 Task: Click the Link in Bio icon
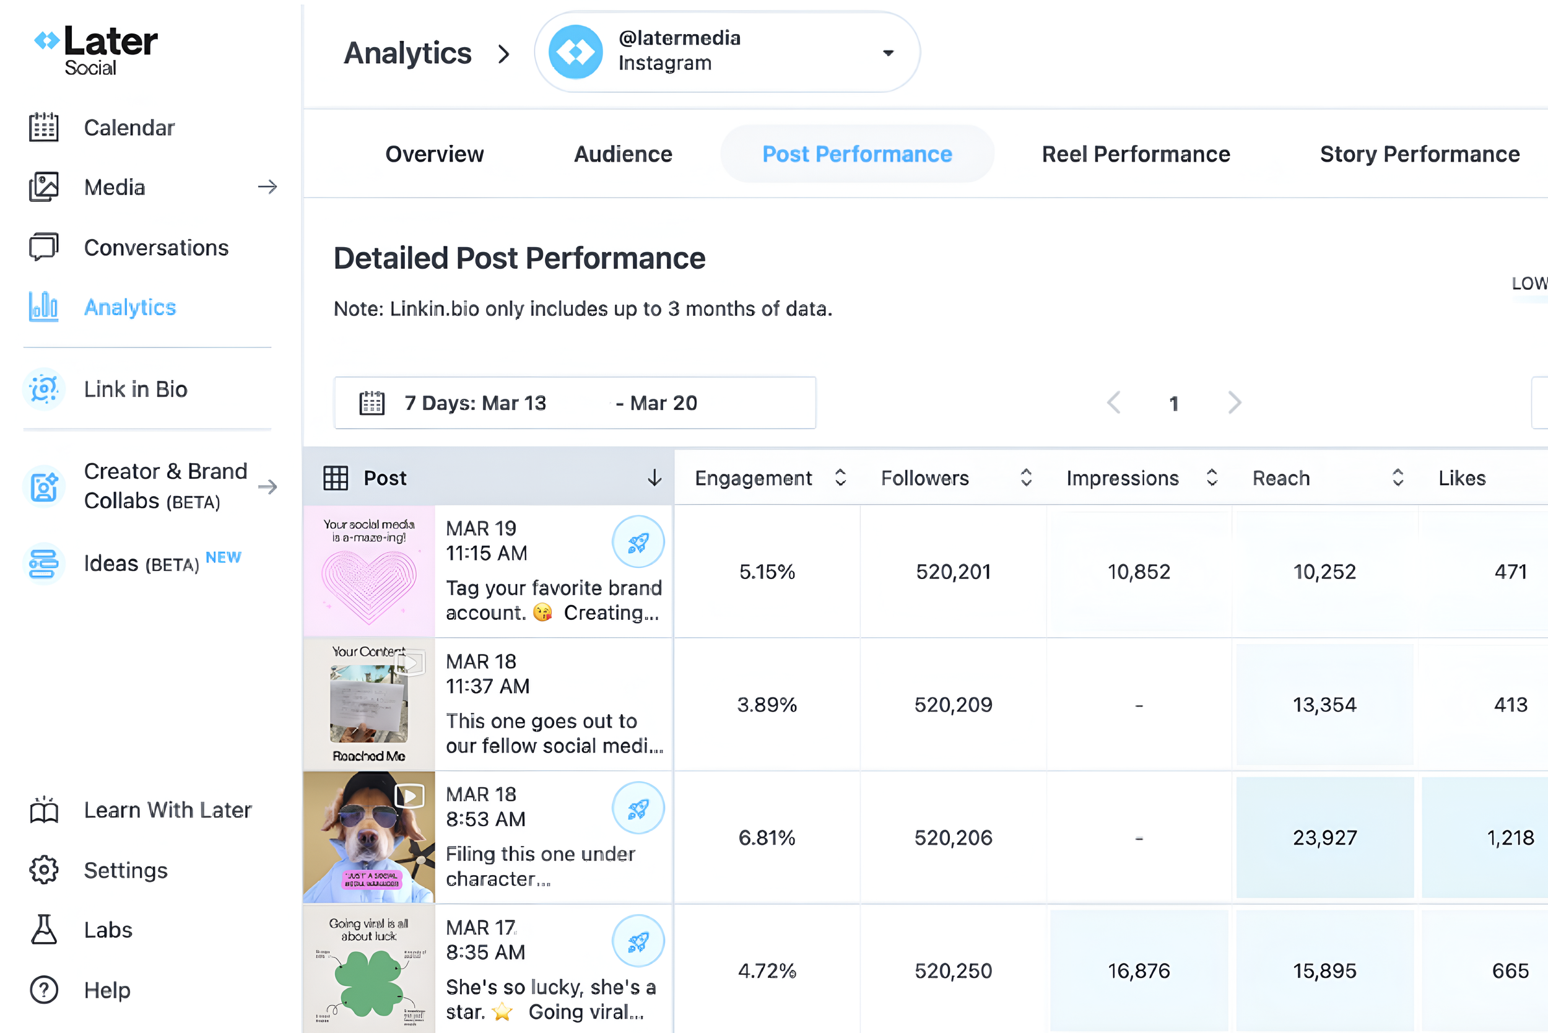tap(43, 389)
